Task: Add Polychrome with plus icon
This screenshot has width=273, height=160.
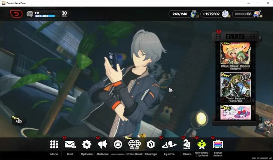Action: point(261,16)
